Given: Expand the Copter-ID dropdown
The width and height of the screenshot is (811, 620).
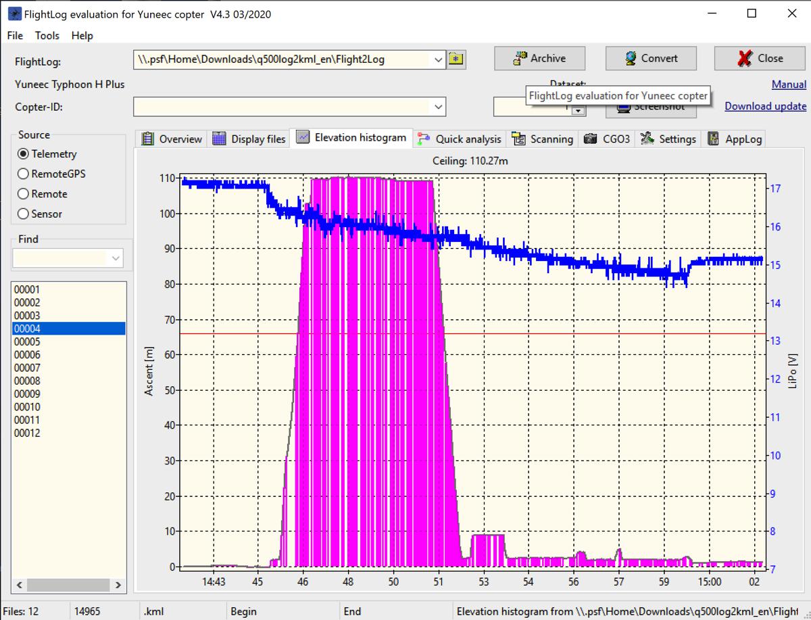Looking at the screenshot, I should click(439, 107).
